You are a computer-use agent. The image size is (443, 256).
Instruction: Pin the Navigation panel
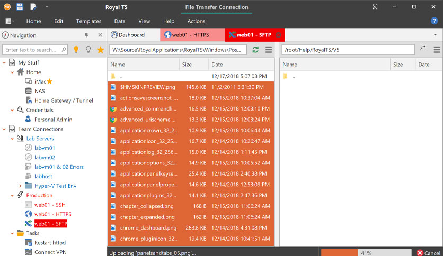86,35
